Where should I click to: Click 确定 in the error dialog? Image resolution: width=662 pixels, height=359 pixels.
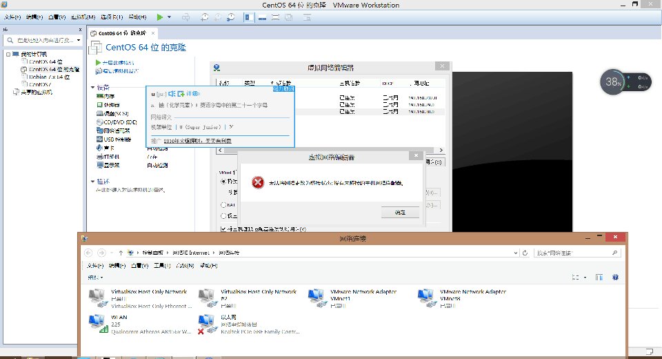400,212
